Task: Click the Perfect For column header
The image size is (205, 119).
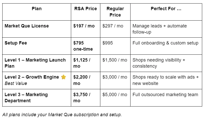Action: click(166, 9)
